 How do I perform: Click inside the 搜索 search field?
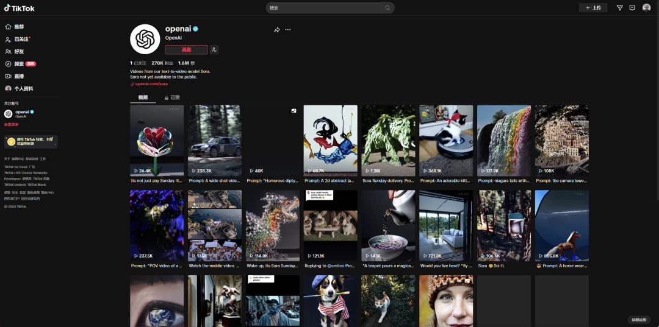(325, 8)
